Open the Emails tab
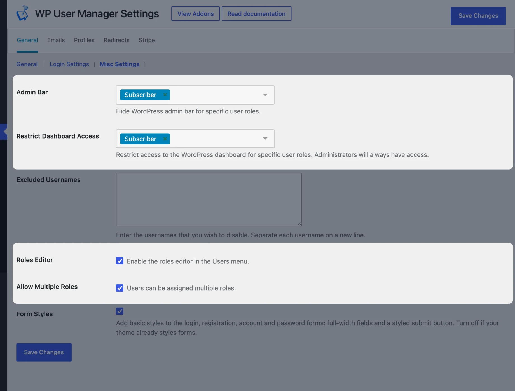This screenshot has width=515, height=391. pyautogui.click(x=56, y=40)
